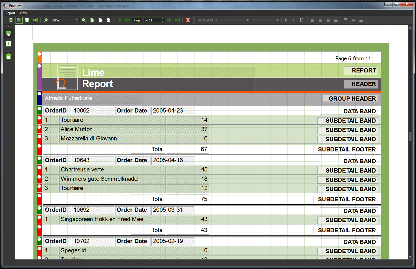
Task: Click orange band marker at page top
Action: 39,57
